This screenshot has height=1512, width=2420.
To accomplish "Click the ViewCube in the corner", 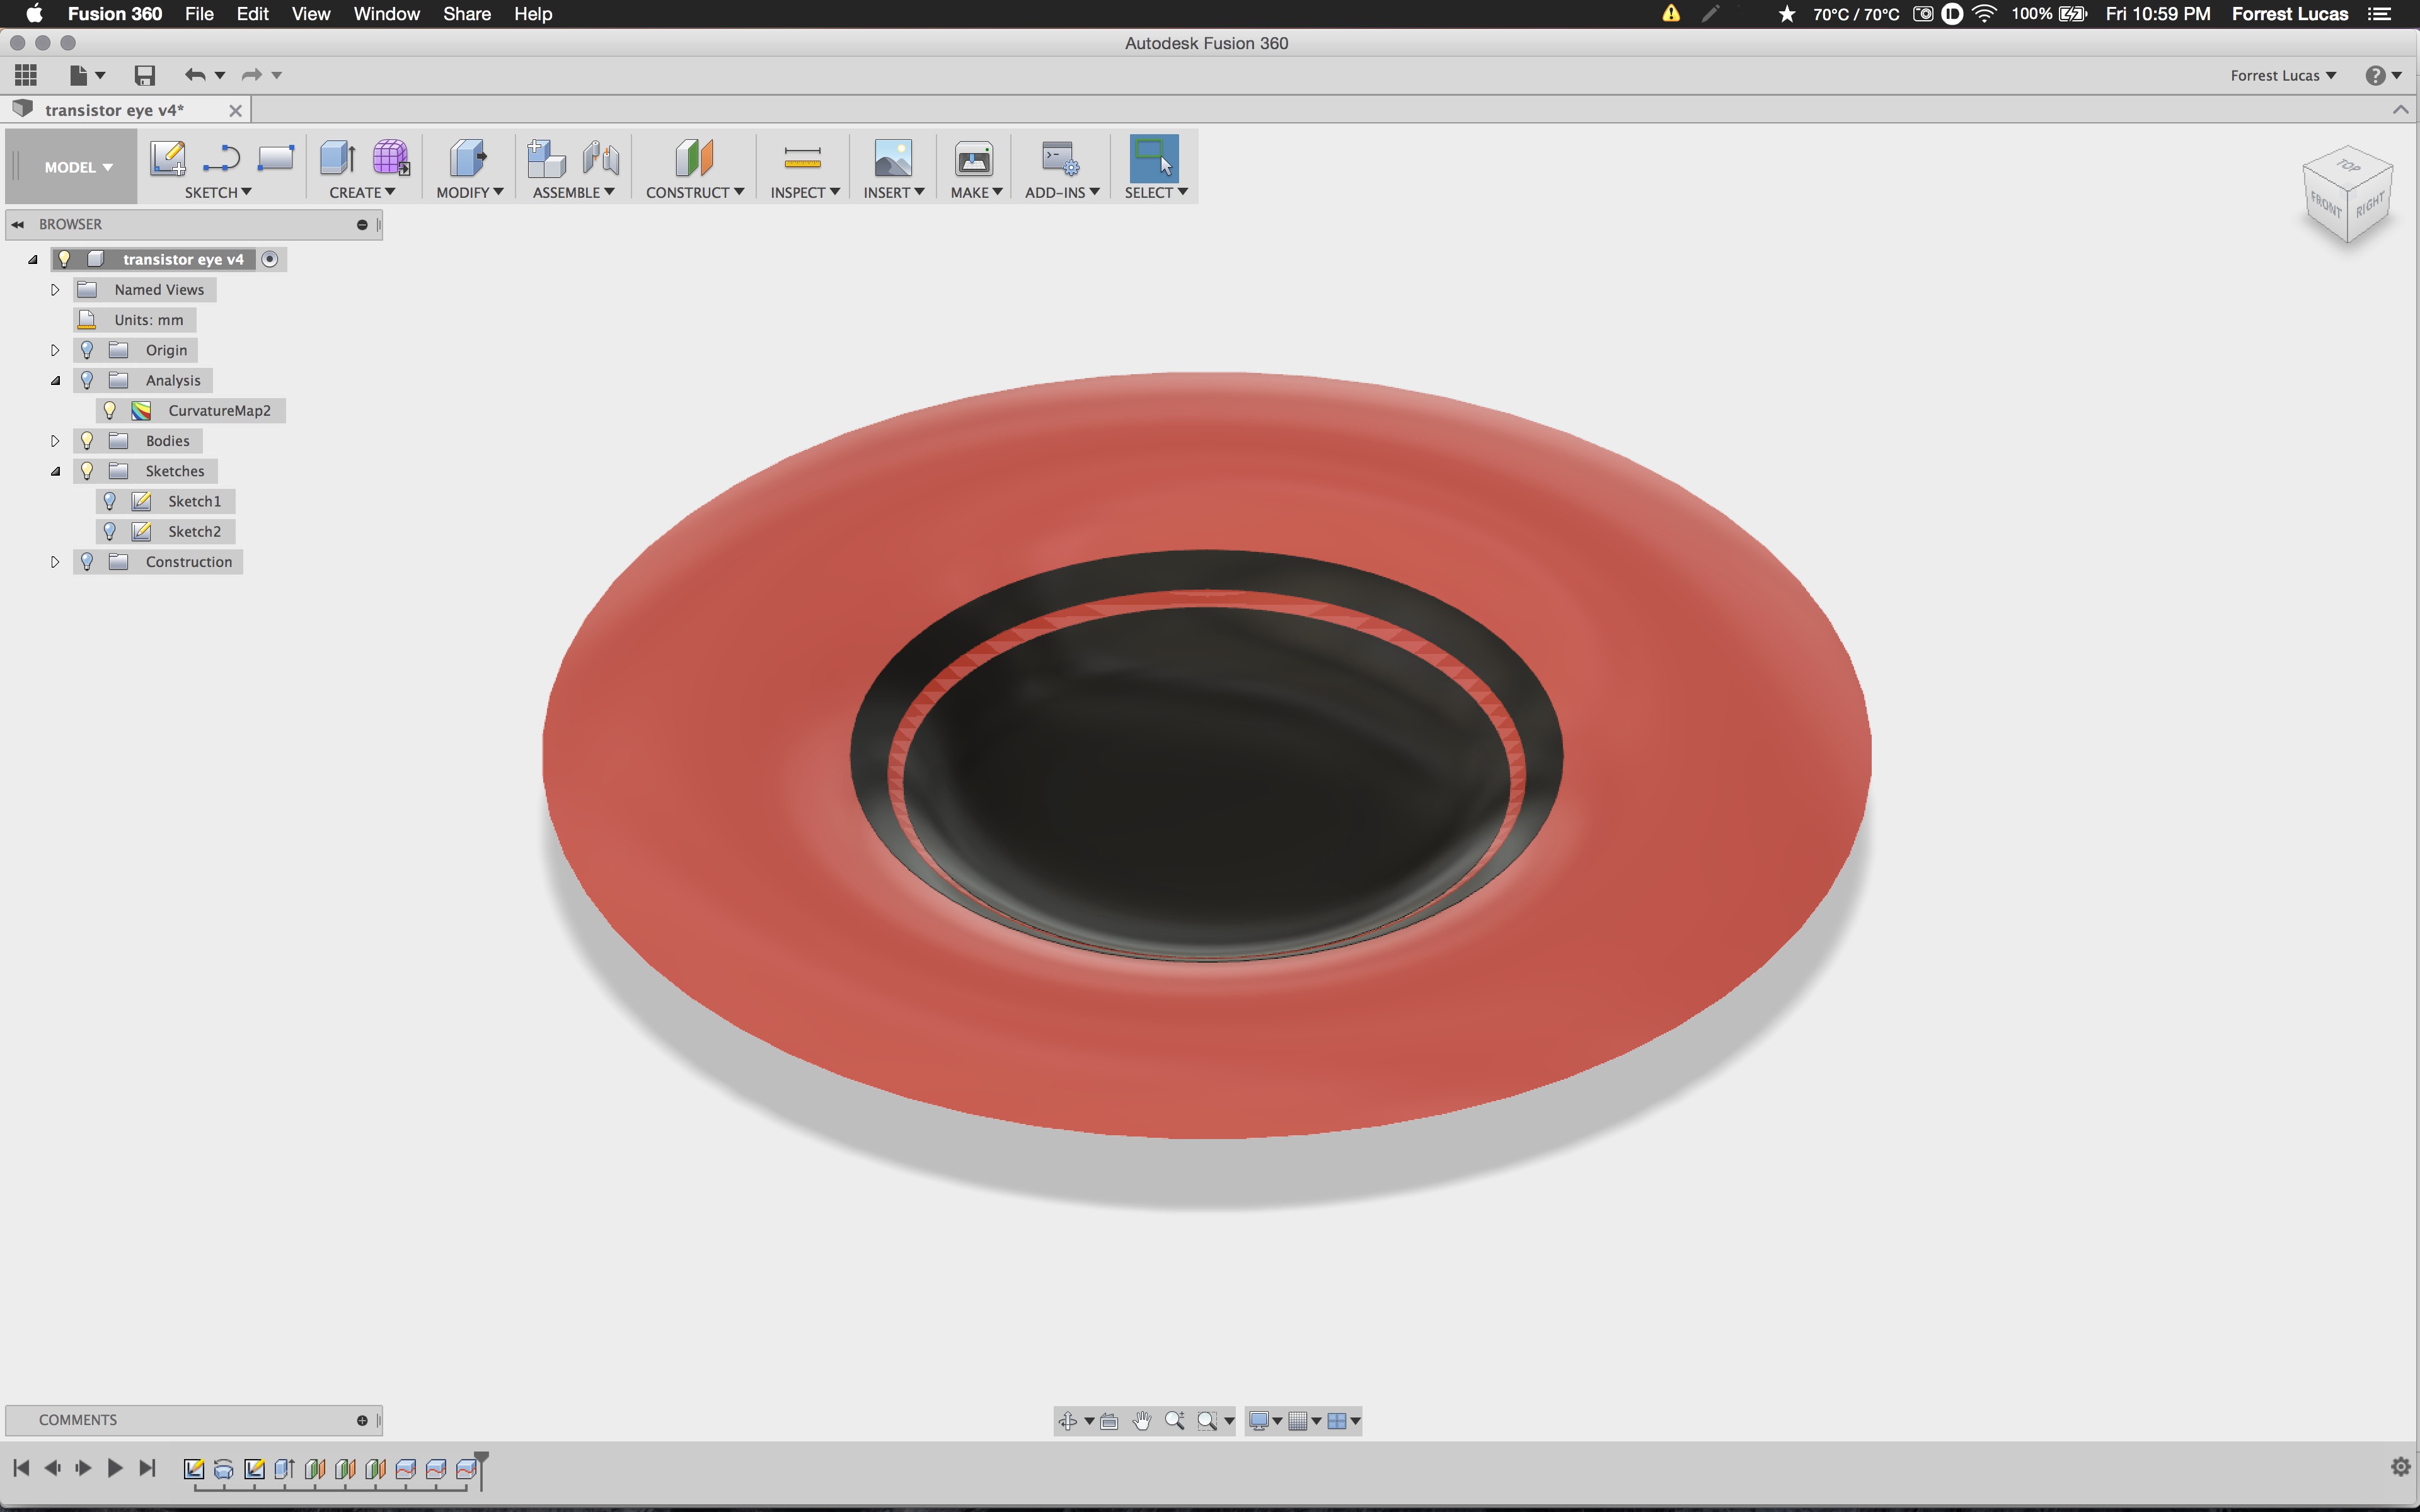I will coord(2347,195).
